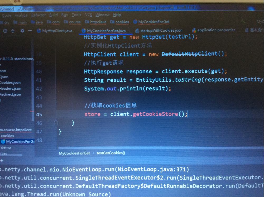The image size is (264, 197).
Task: Open the Refactor menu
Action: (x=39, y=15)
